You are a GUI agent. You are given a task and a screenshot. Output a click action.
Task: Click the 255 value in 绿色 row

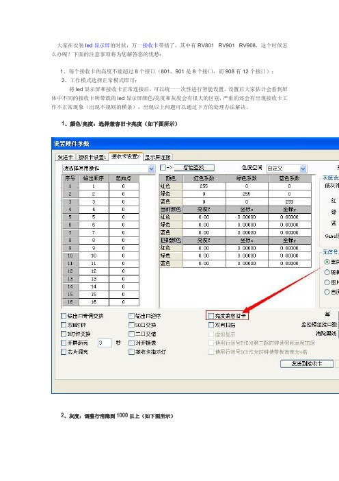[x=247, y=194]
